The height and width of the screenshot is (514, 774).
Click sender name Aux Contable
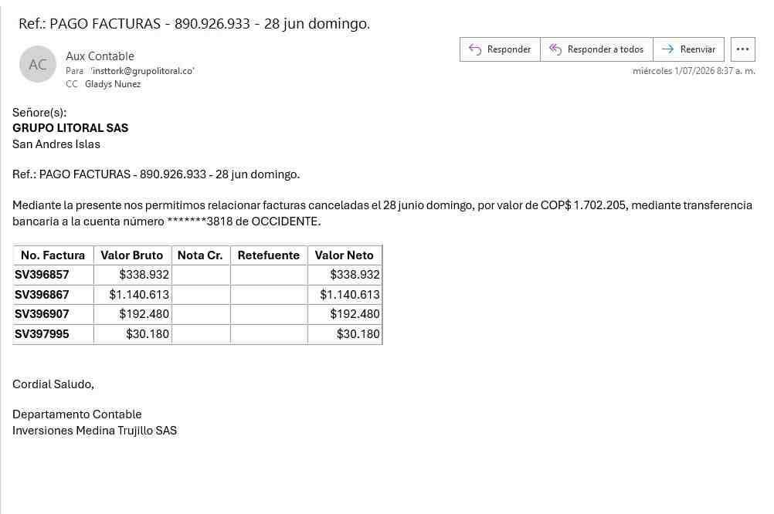(100, 56)
